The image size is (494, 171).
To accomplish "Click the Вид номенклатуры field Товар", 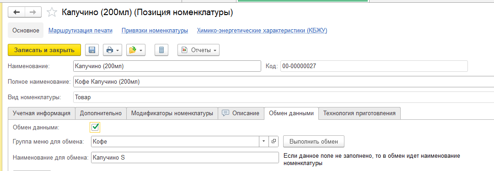I will coord(283,97).
